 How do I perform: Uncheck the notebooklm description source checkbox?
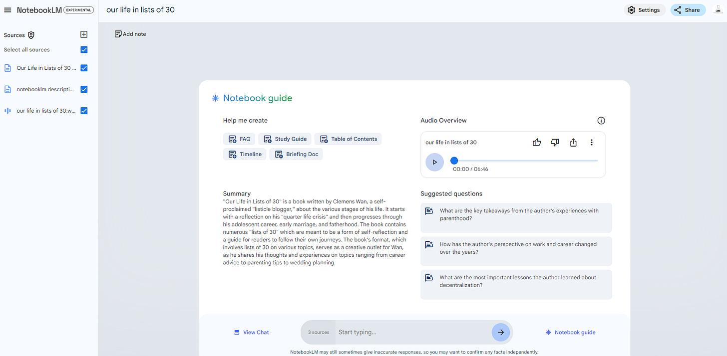pos(84,89)
